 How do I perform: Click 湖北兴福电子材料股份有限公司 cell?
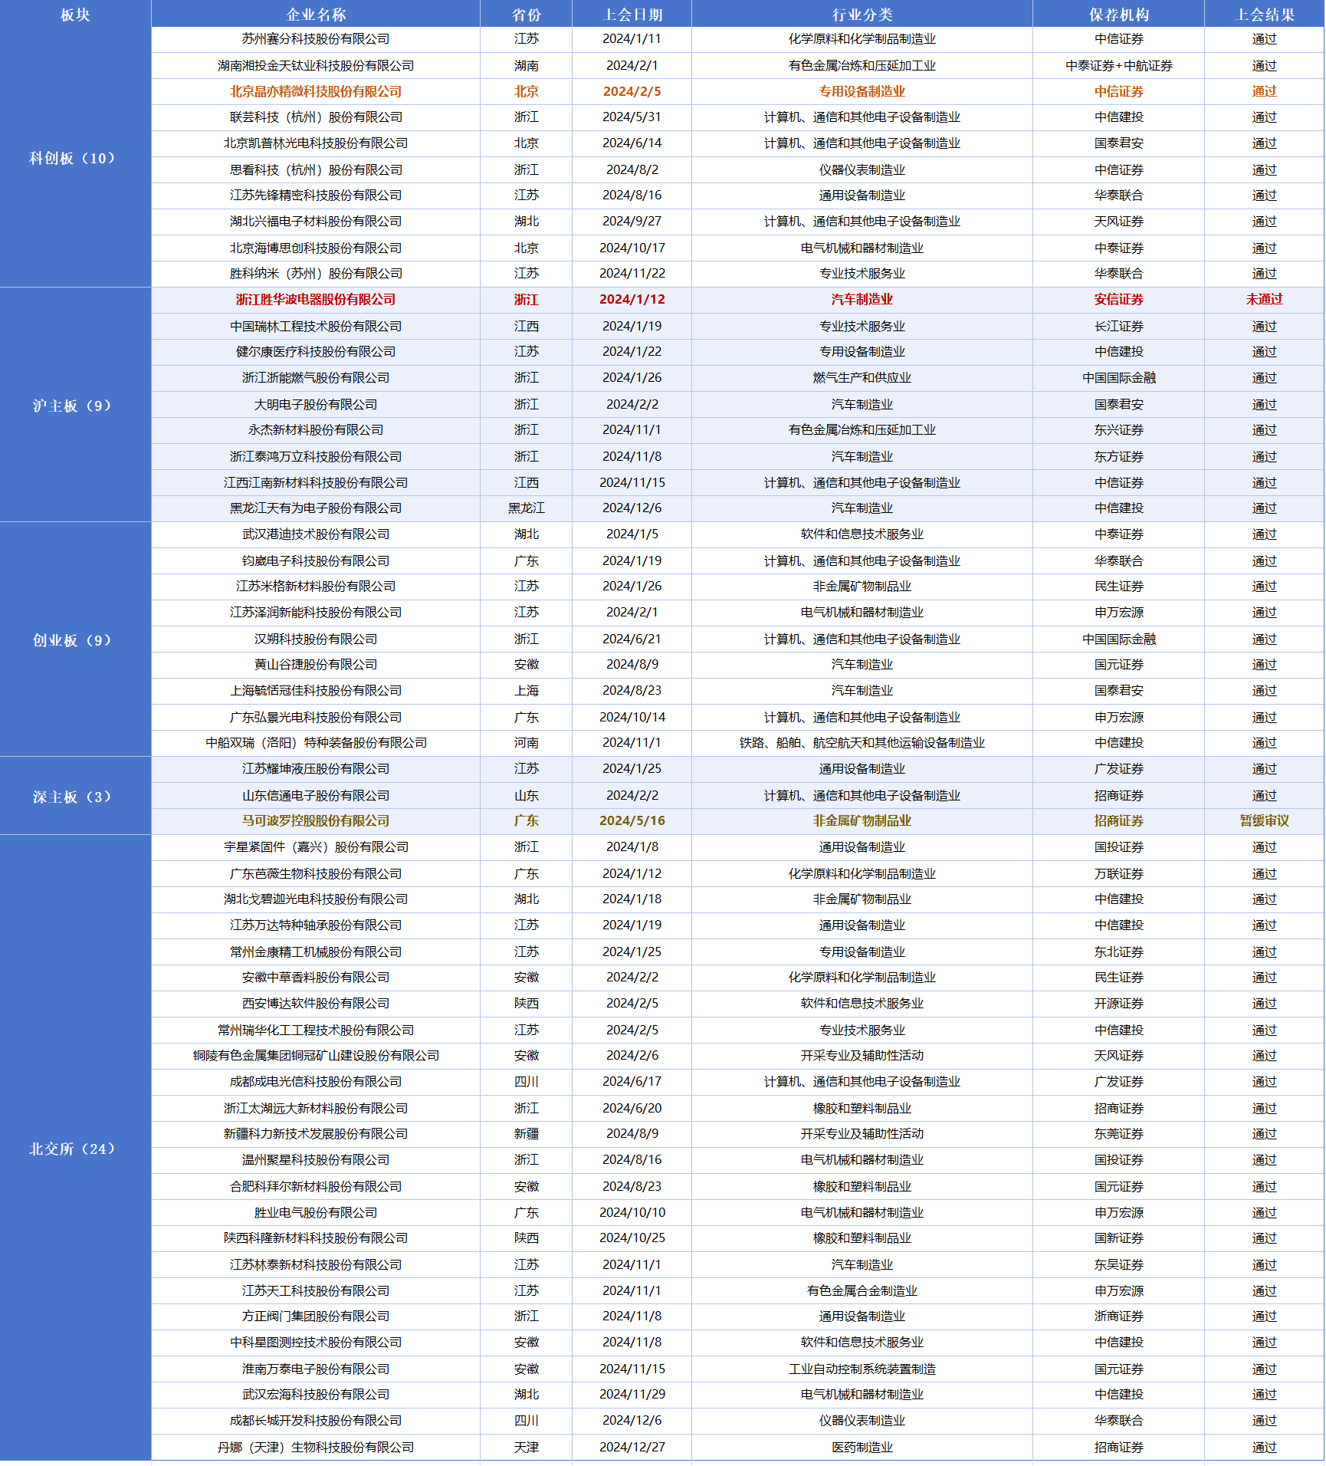[316, 222]
